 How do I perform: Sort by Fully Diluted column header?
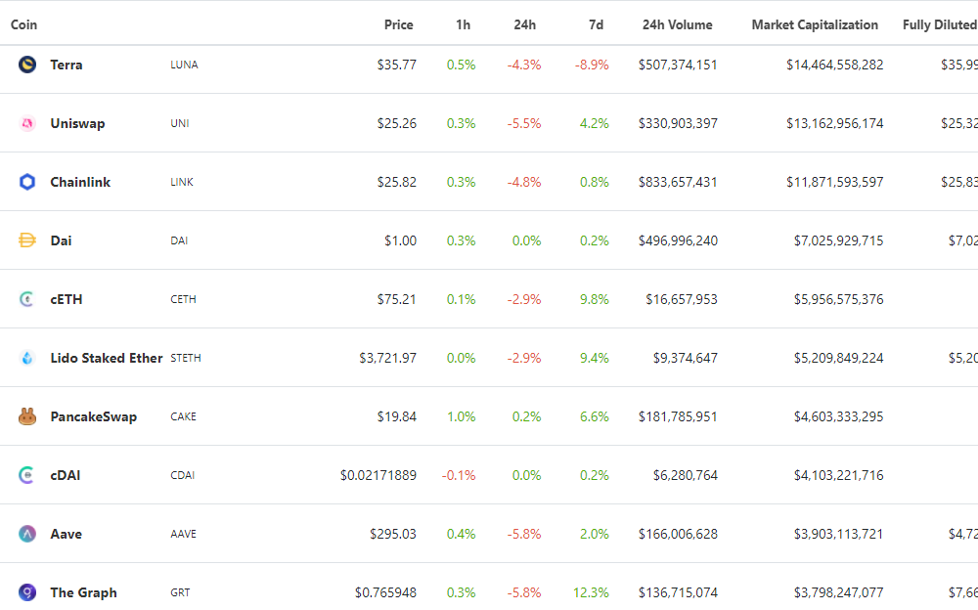[x=940, y=25]
